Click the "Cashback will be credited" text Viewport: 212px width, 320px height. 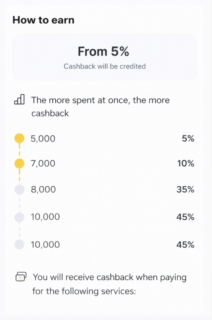(104, 66)
